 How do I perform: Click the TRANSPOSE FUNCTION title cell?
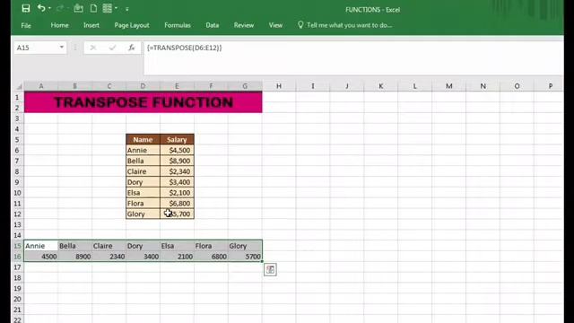143,102
